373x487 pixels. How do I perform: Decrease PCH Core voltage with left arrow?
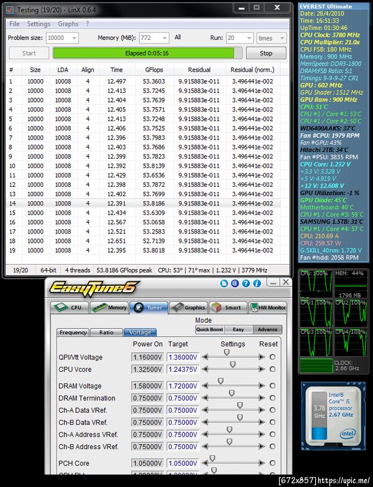point(205,463)
